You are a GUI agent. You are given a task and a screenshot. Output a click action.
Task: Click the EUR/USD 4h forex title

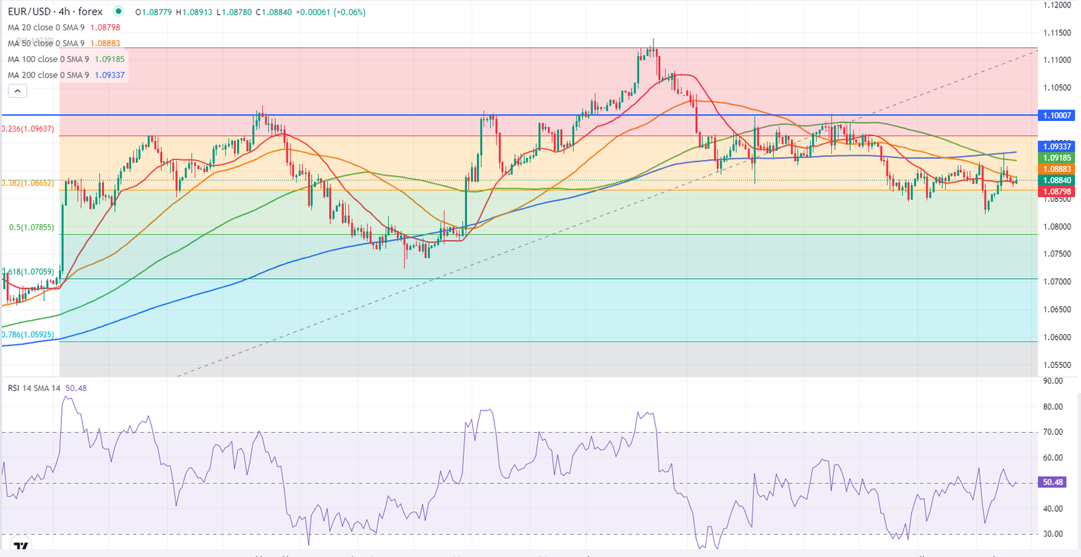pos(55,11)
